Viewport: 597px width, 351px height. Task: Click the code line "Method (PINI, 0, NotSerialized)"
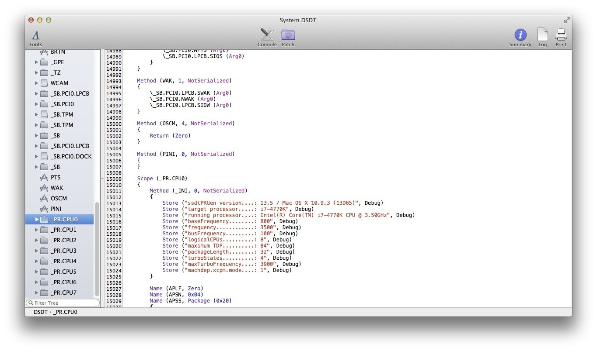(186, 154)
